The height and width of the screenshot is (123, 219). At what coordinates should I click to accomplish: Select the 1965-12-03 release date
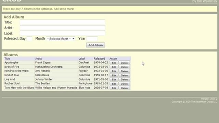click(x=101, y=83)
